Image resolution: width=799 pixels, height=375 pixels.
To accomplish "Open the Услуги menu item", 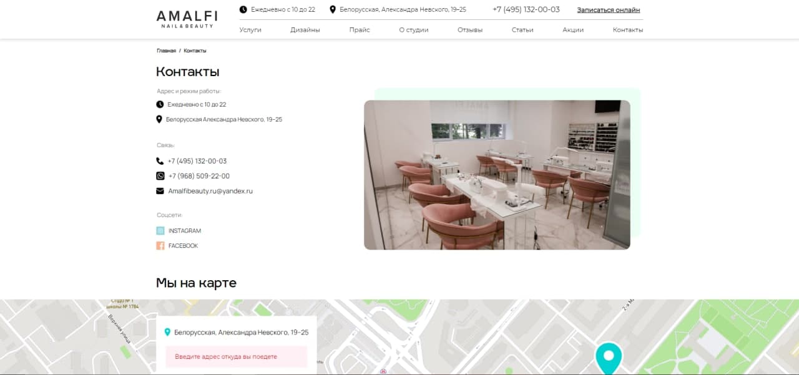I will (x=250, y=30).
